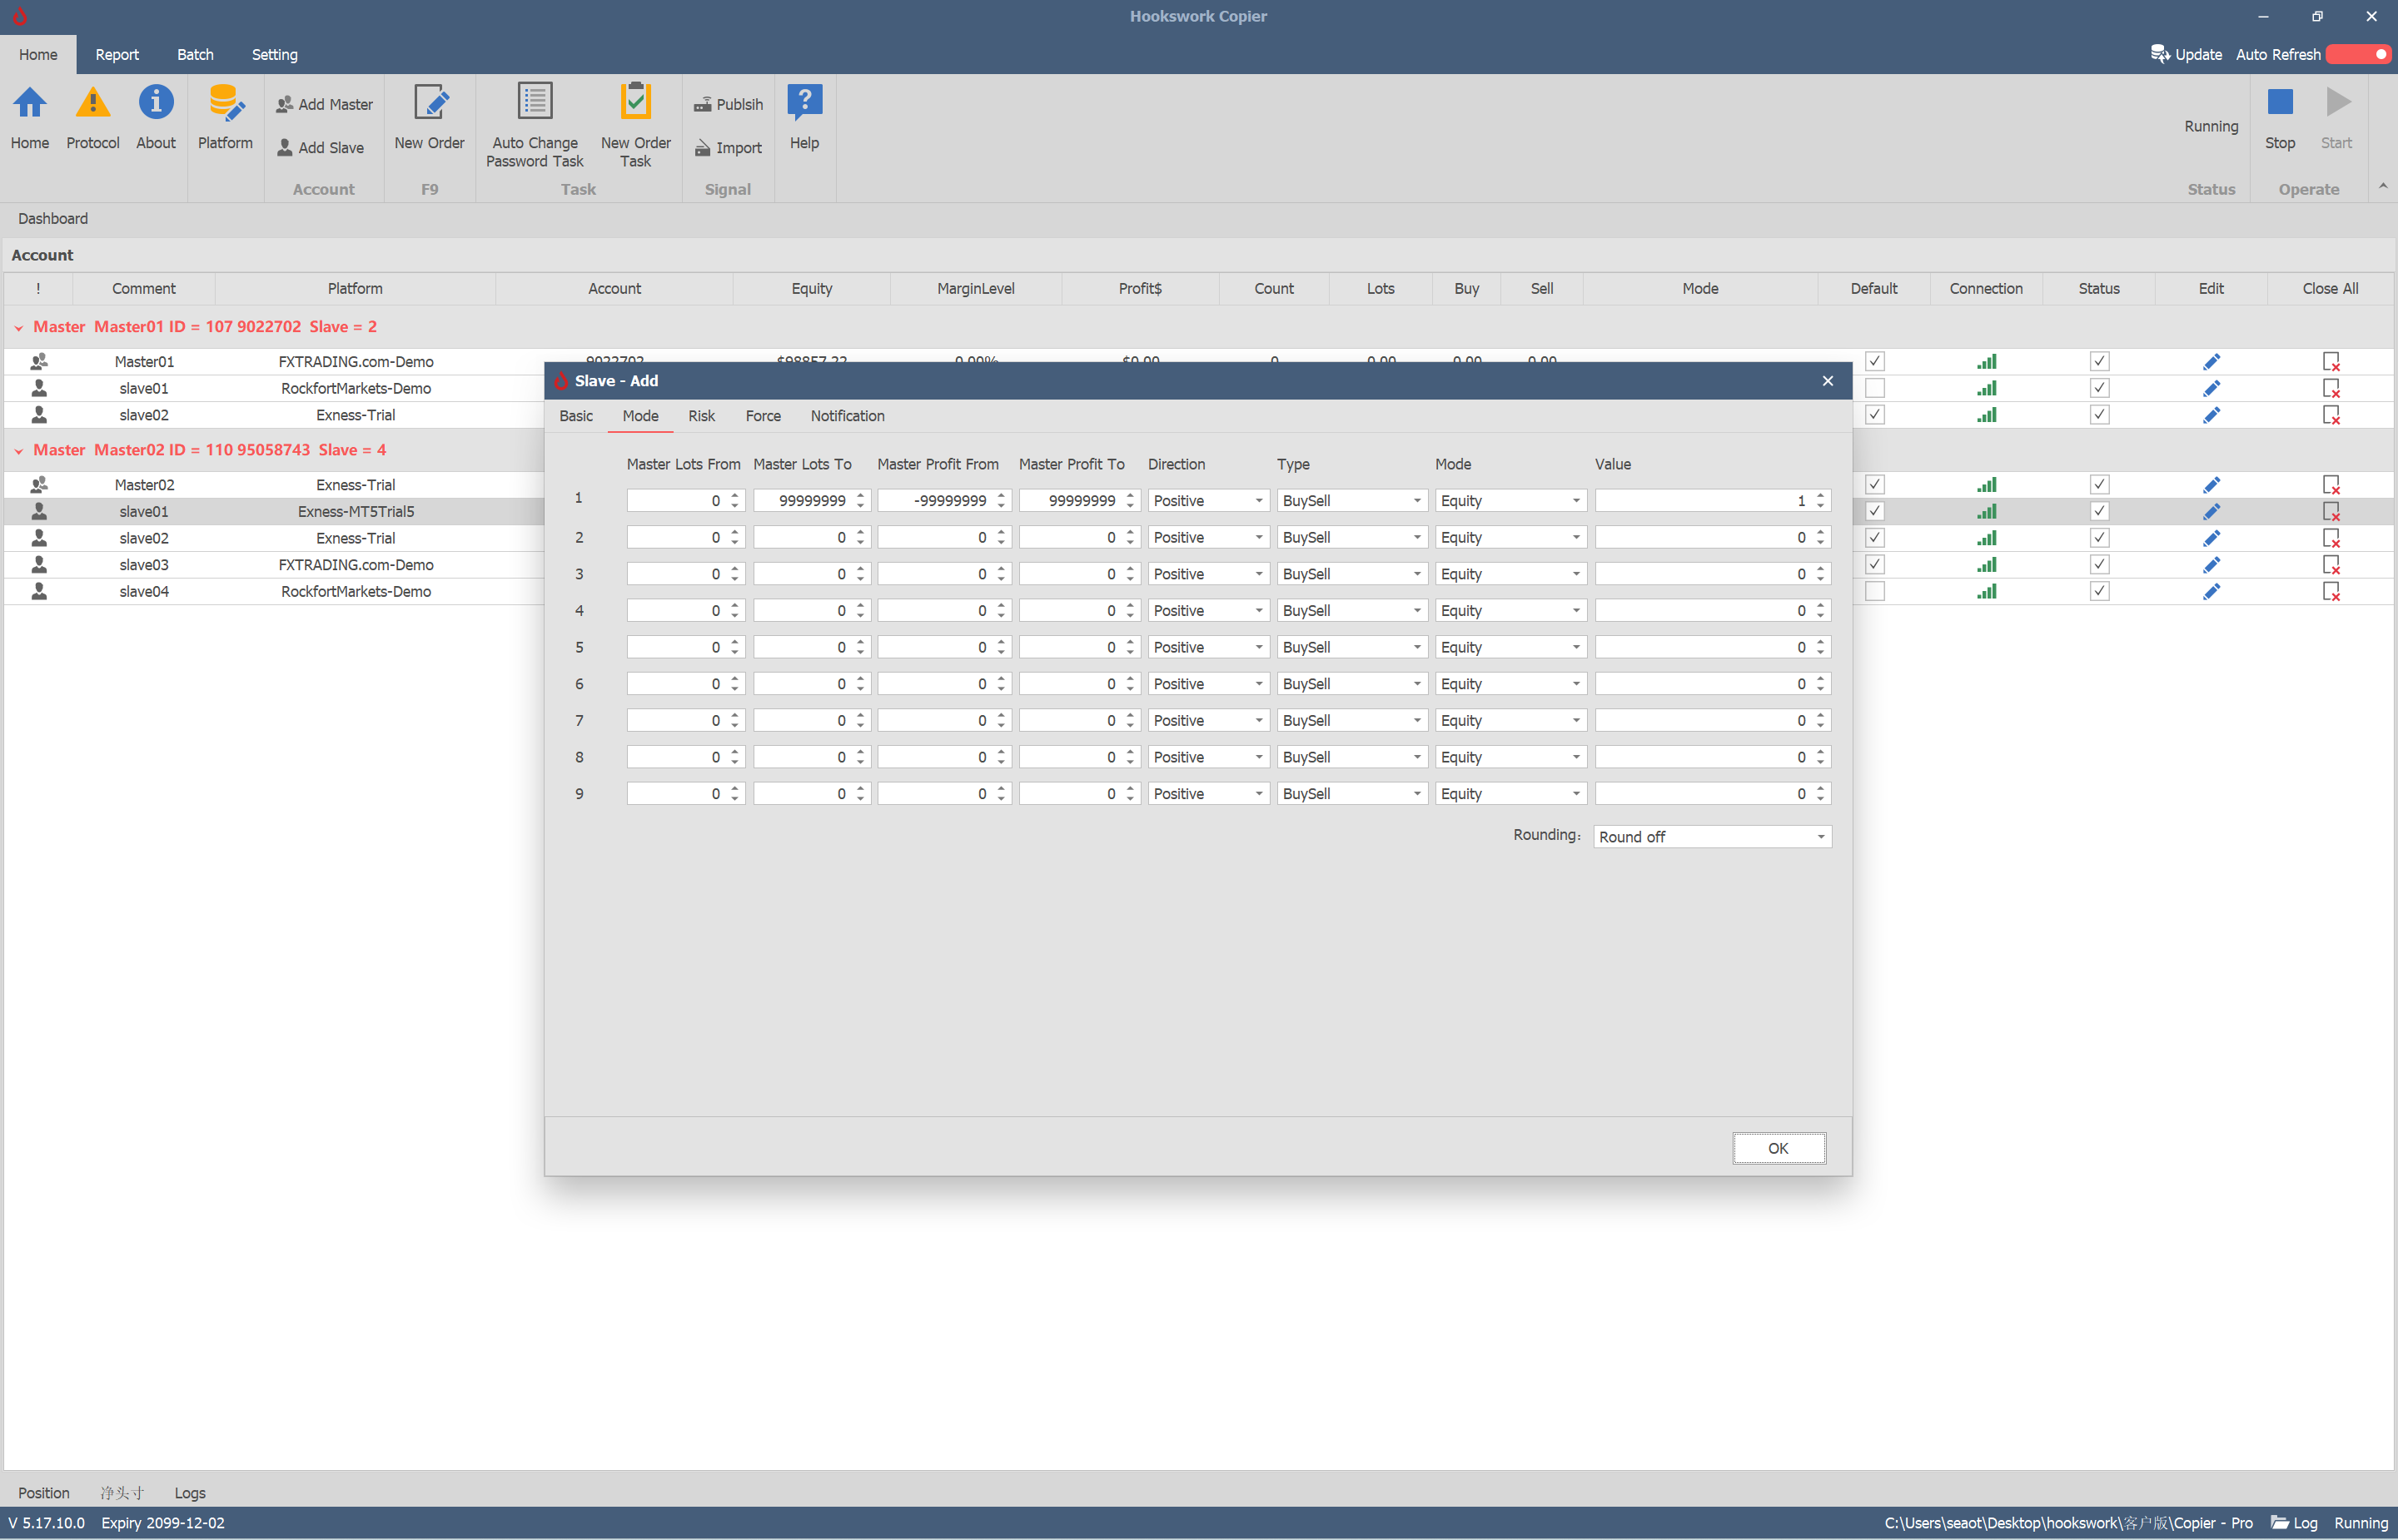Viewport: 2398px width, 1540px height.
Task: Click connection signal bars for Master01
Action: [x=1986, y=361]
